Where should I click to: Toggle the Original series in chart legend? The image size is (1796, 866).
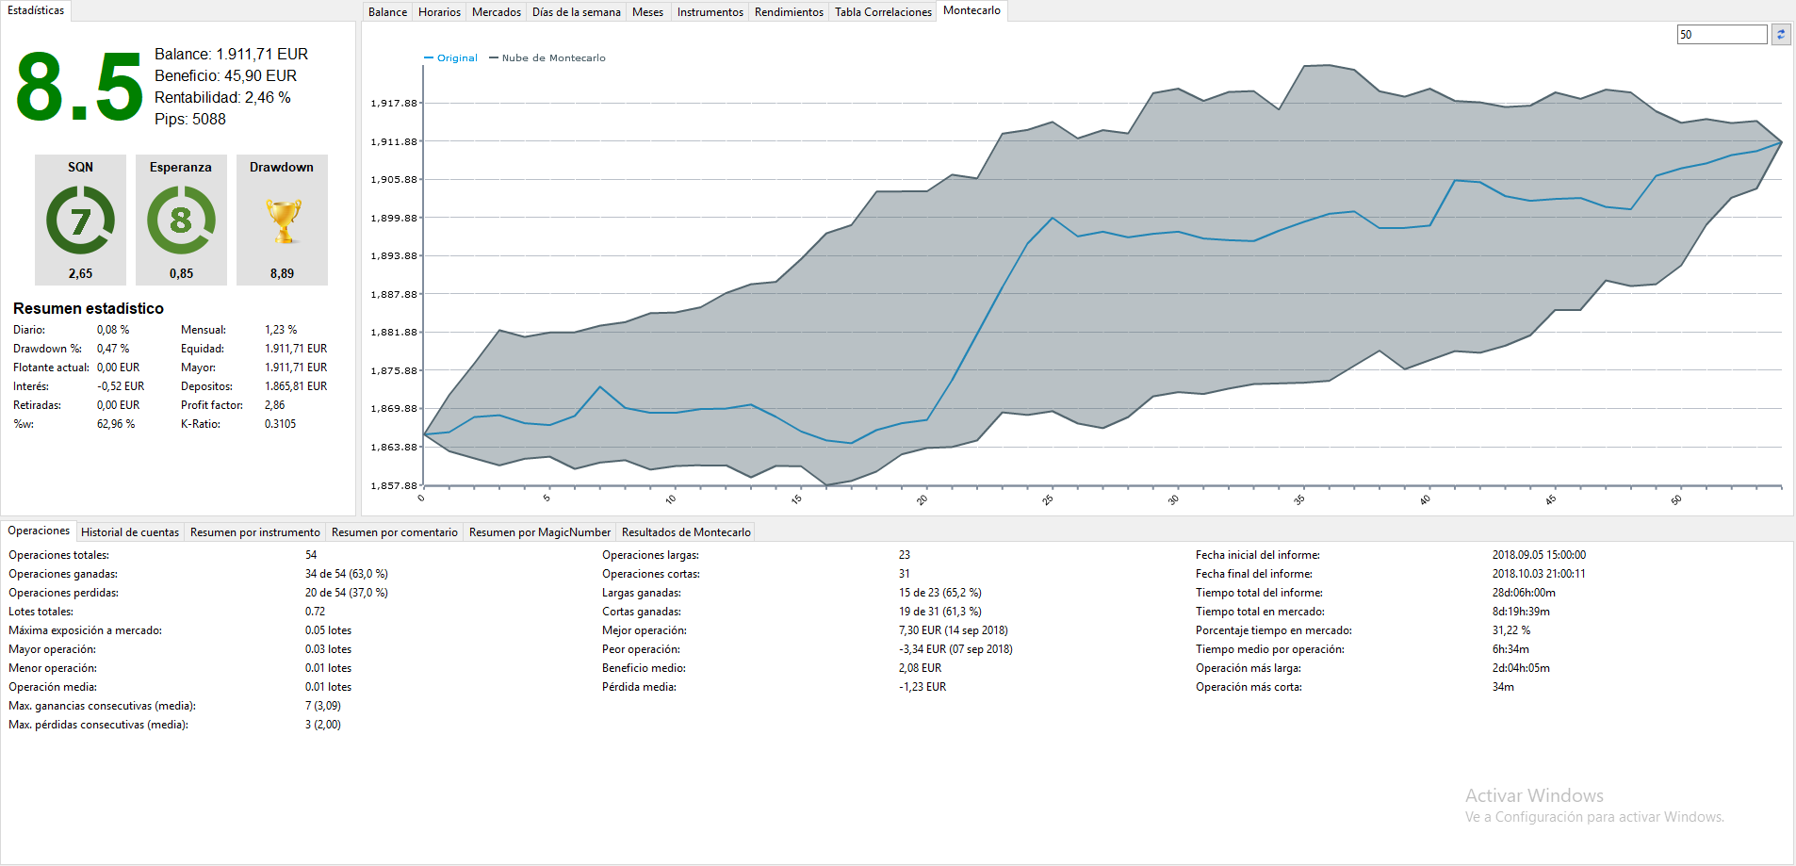(x=451, y=58)
